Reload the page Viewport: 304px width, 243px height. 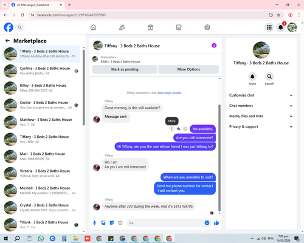[x=22, y=15]
